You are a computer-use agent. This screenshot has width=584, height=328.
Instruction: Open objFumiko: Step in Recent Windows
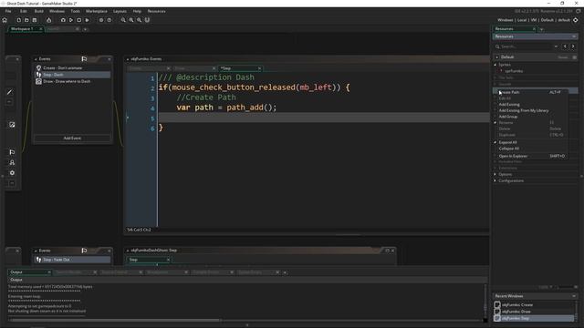pos(534,318)
